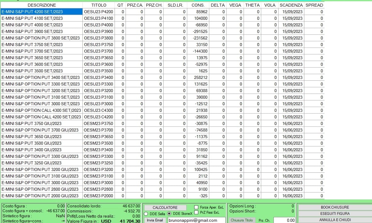Select row E-MINI S&P PUT 4200 SET/2023
Image resolution: width=372 pixels, height=223 pixels.
click(162, 12)
